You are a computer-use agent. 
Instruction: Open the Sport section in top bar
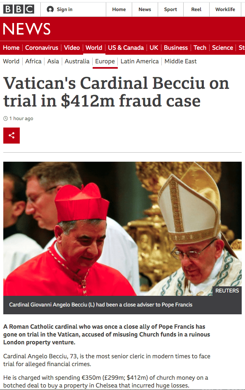click(170, 9)
